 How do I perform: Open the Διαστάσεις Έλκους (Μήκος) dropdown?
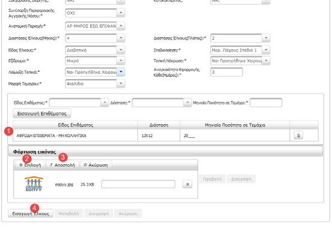pos(121,38)
